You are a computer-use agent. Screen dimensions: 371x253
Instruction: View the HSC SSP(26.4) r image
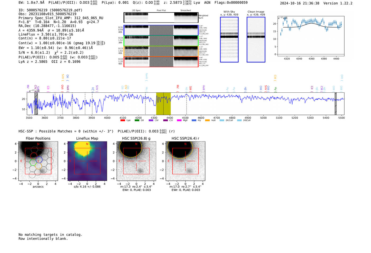tap(185, 161)
